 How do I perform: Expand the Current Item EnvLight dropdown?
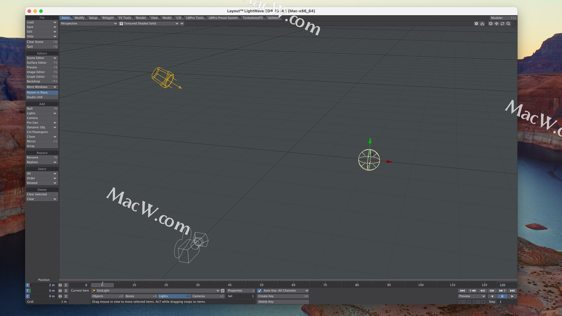coord(217,291)
